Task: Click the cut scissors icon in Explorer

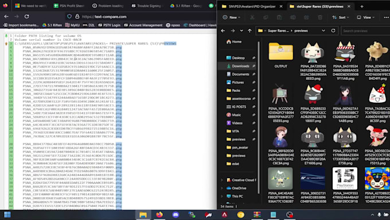Action: tap(252, 17)
